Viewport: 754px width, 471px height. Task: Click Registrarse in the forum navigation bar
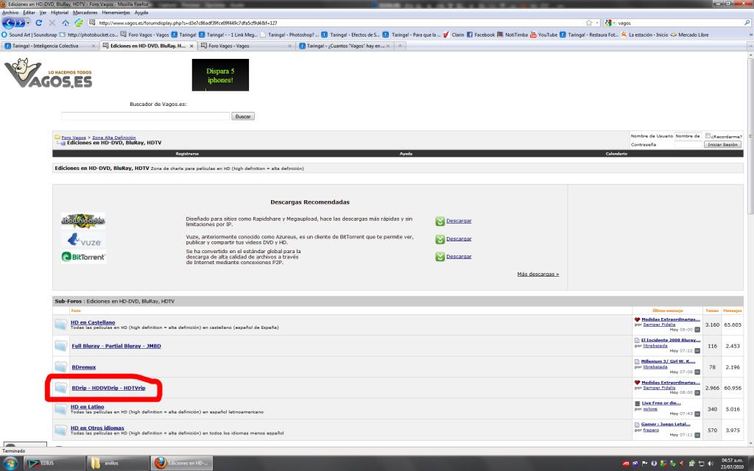pyautogui.click(x=187, y=154)
